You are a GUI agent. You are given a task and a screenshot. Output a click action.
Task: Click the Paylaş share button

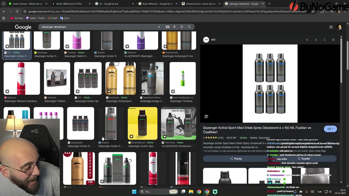(x=236, y=159)
